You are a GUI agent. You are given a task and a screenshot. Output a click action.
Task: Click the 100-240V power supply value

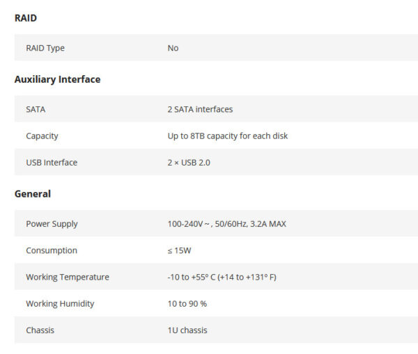pyautogui.click(x=227, y=224)
